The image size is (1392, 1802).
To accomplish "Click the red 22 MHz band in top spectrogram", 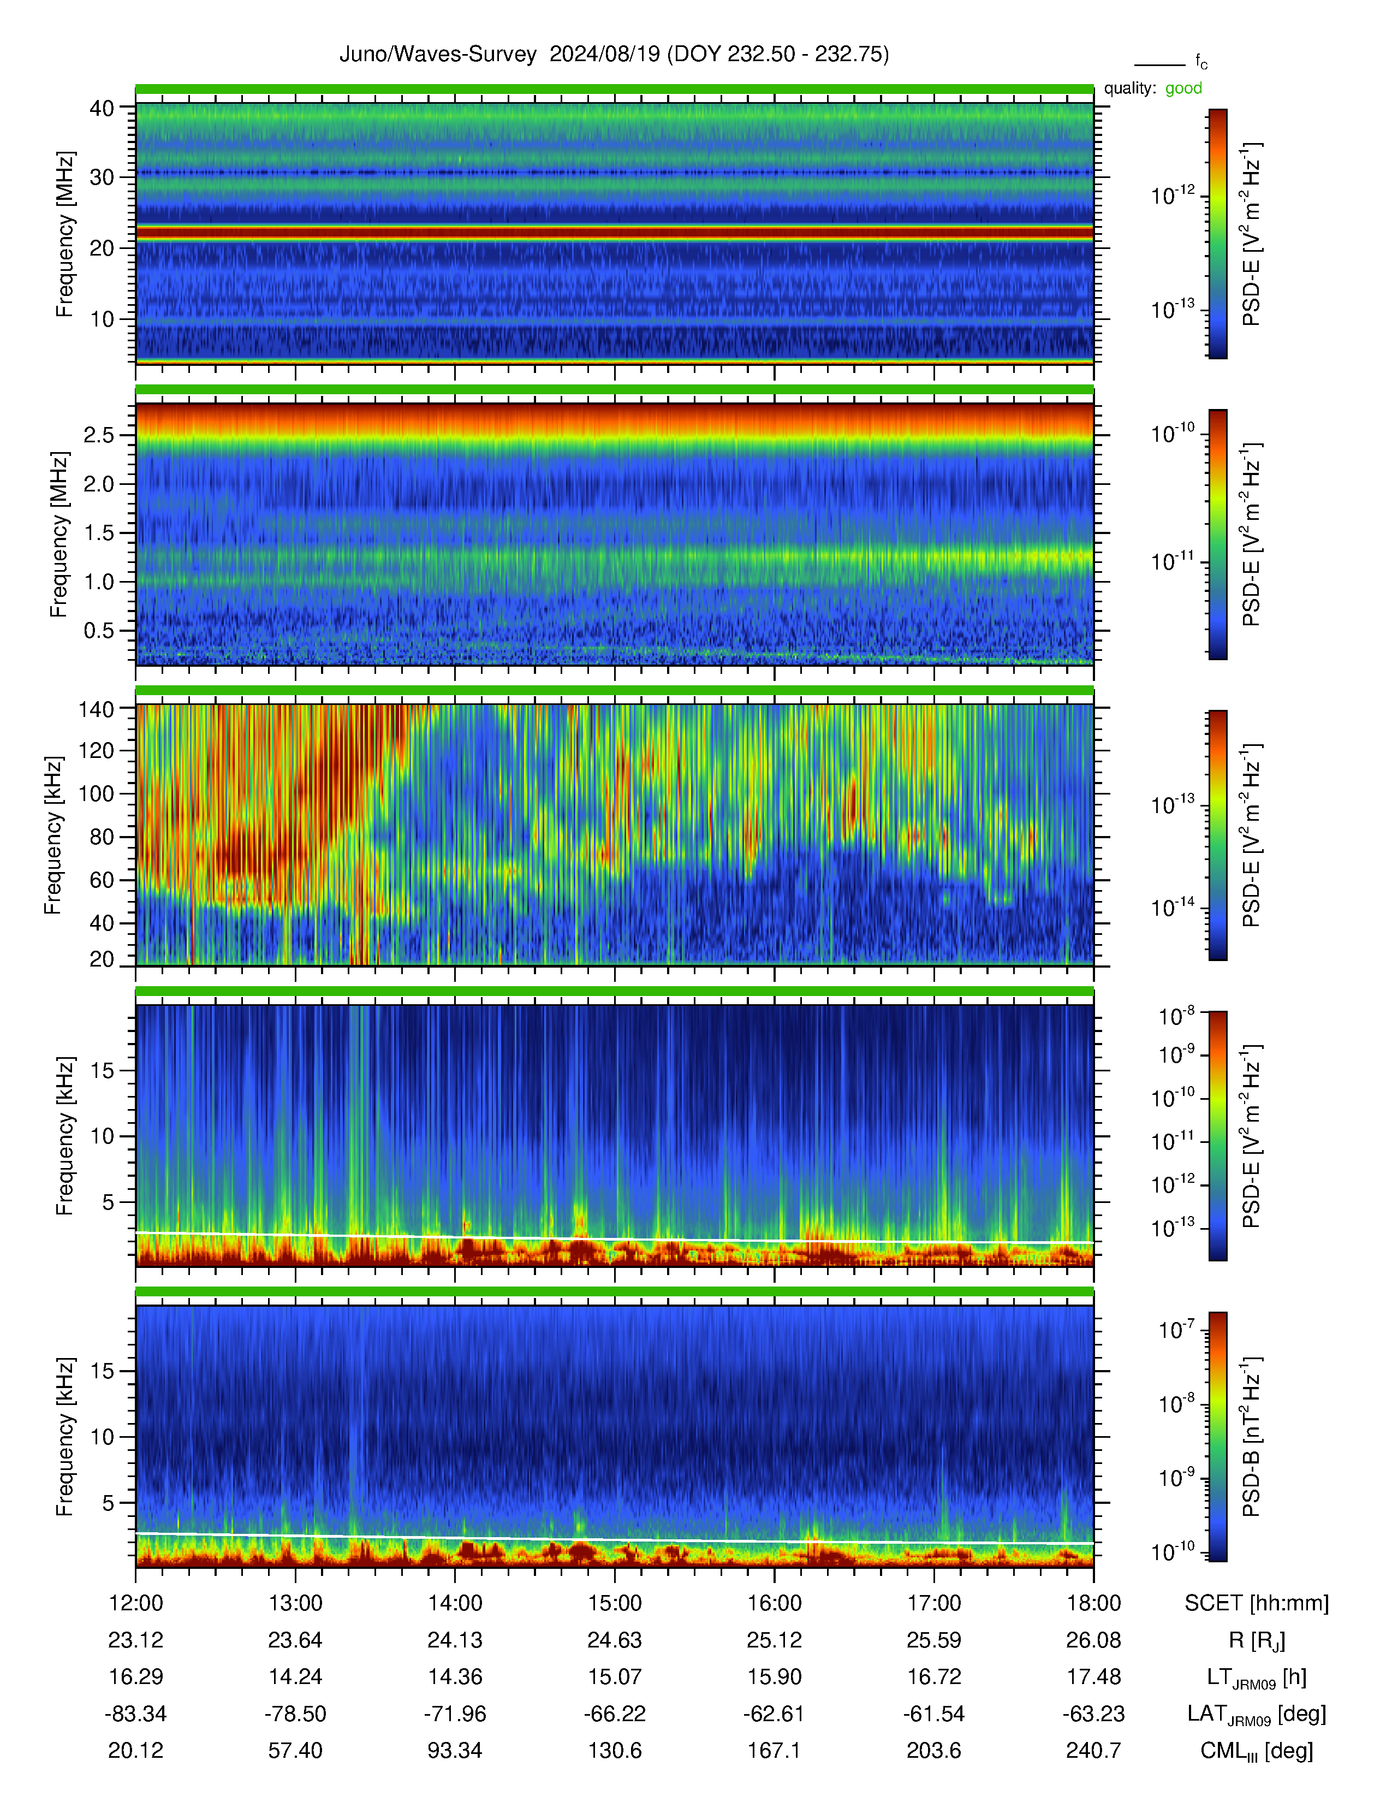I will click(614, 234).
